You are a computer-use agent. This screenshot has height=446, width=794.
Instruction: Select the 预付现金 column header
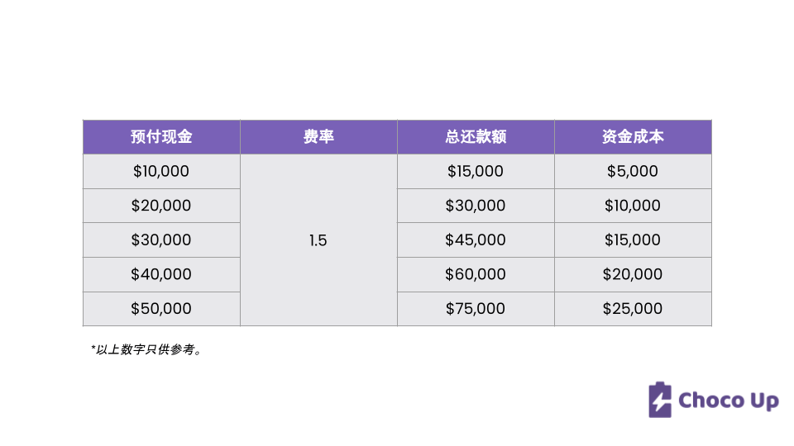tap(161, 137)
